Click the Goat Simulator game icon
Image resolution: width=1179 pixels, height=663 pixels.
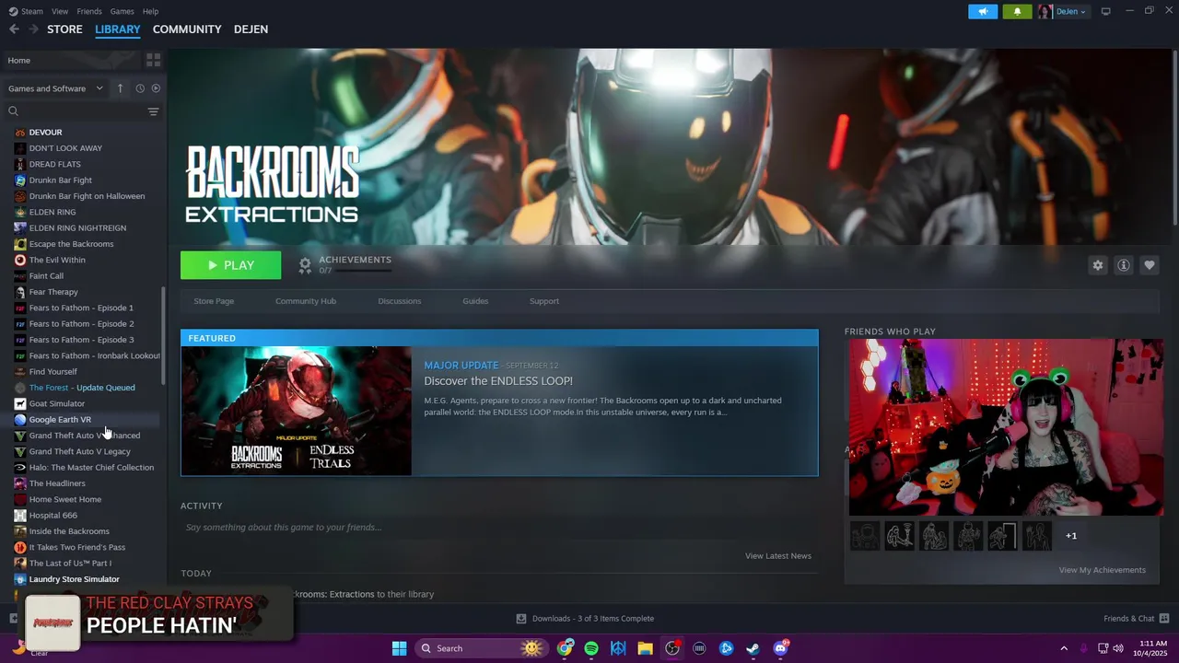point(20,403)
